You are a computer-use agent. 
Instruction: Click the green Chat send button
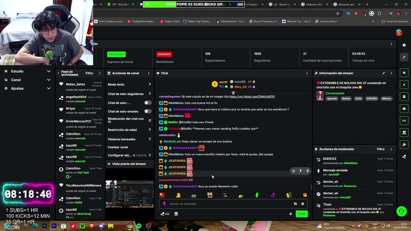302,214
